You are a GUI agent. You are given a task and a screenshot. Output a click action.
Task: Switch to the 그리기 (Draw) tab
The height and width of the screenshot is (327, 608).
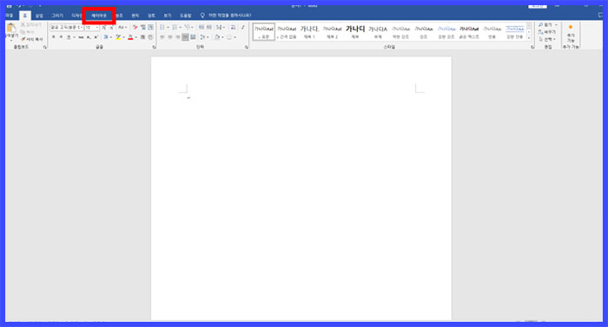pyautogui.click(x=57, y=16)
